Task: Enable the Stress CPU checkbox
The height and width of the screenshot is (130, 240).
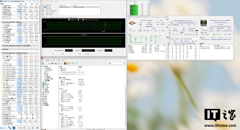Action: (45, 5)
